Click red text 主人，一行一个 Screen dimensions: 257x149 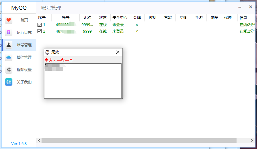[x=59, y=61]
